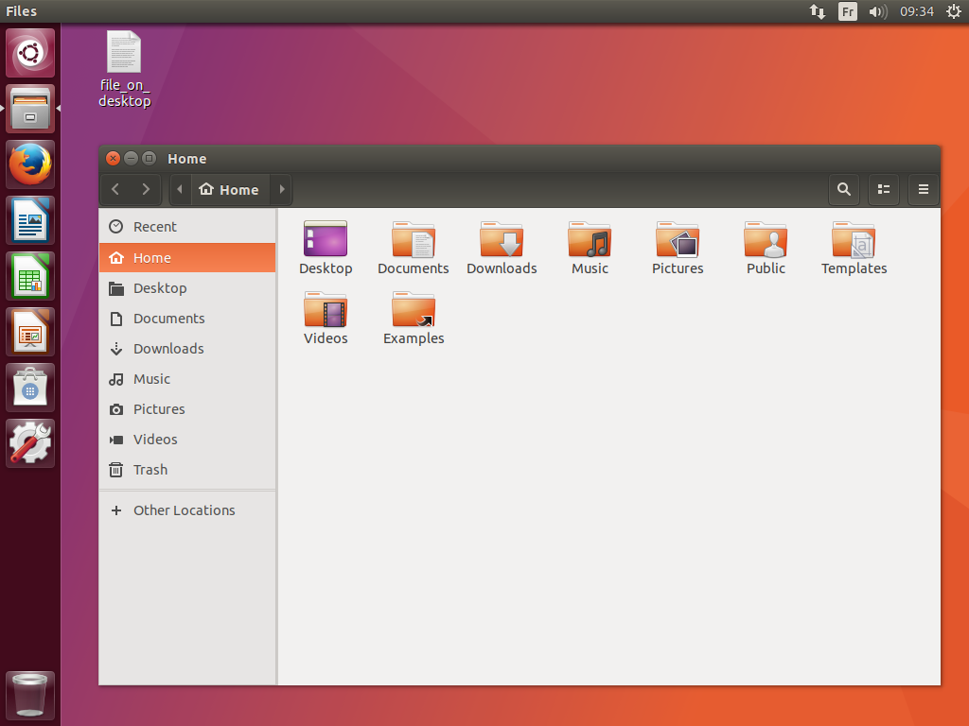The height and width of the screenshot is (726, 969).
Task: Click the clock showing 09:34
Action: pyautogui.click(x=916, y=11)
